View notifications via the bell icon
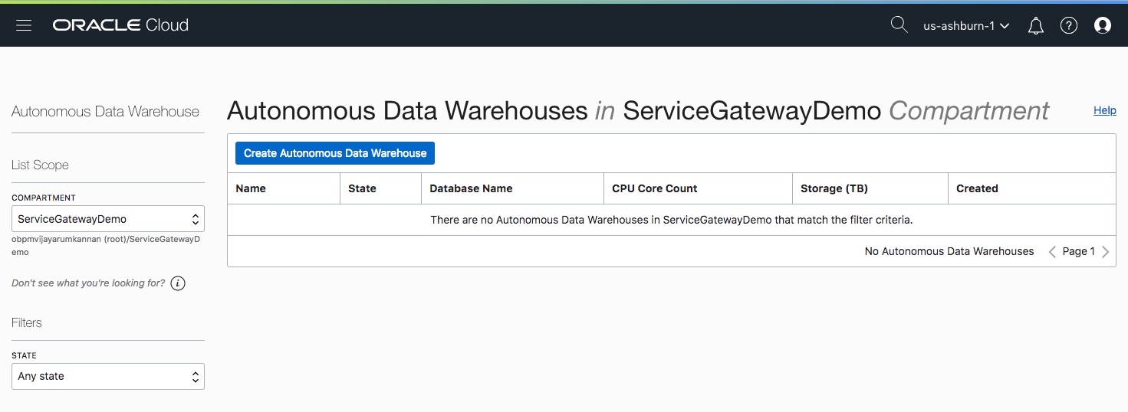The image size is (1128, 412). [x=1036, y=26]
